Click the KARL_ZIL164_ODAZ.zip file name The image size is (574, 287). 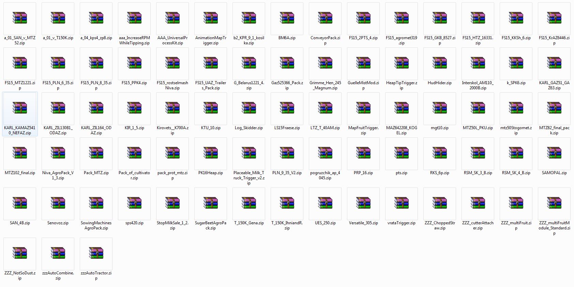pyautogui.click(x=96, y=131)
